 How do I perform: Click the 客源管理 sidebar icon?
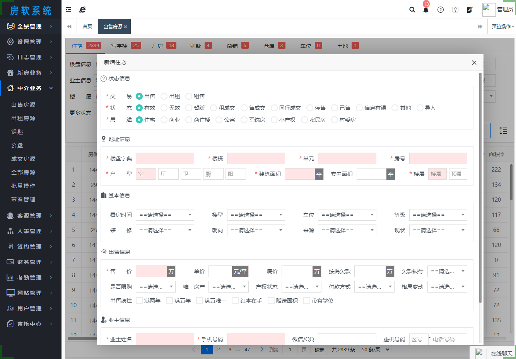tap(10, 216)
